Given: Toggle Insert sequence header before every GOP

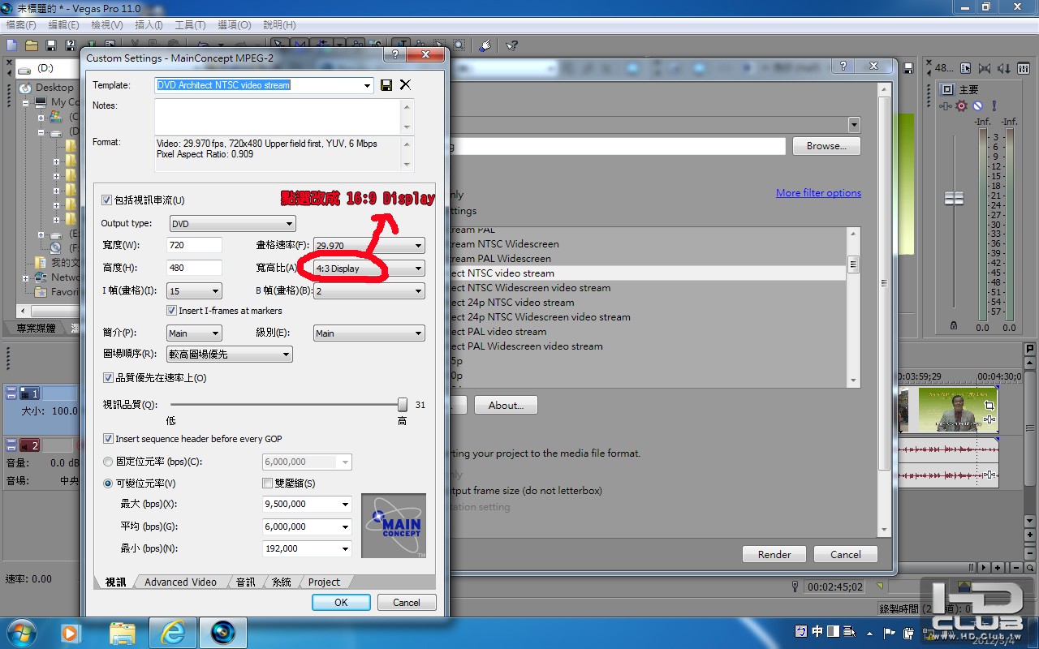Looking at the screenshot, I should point(108,439).
